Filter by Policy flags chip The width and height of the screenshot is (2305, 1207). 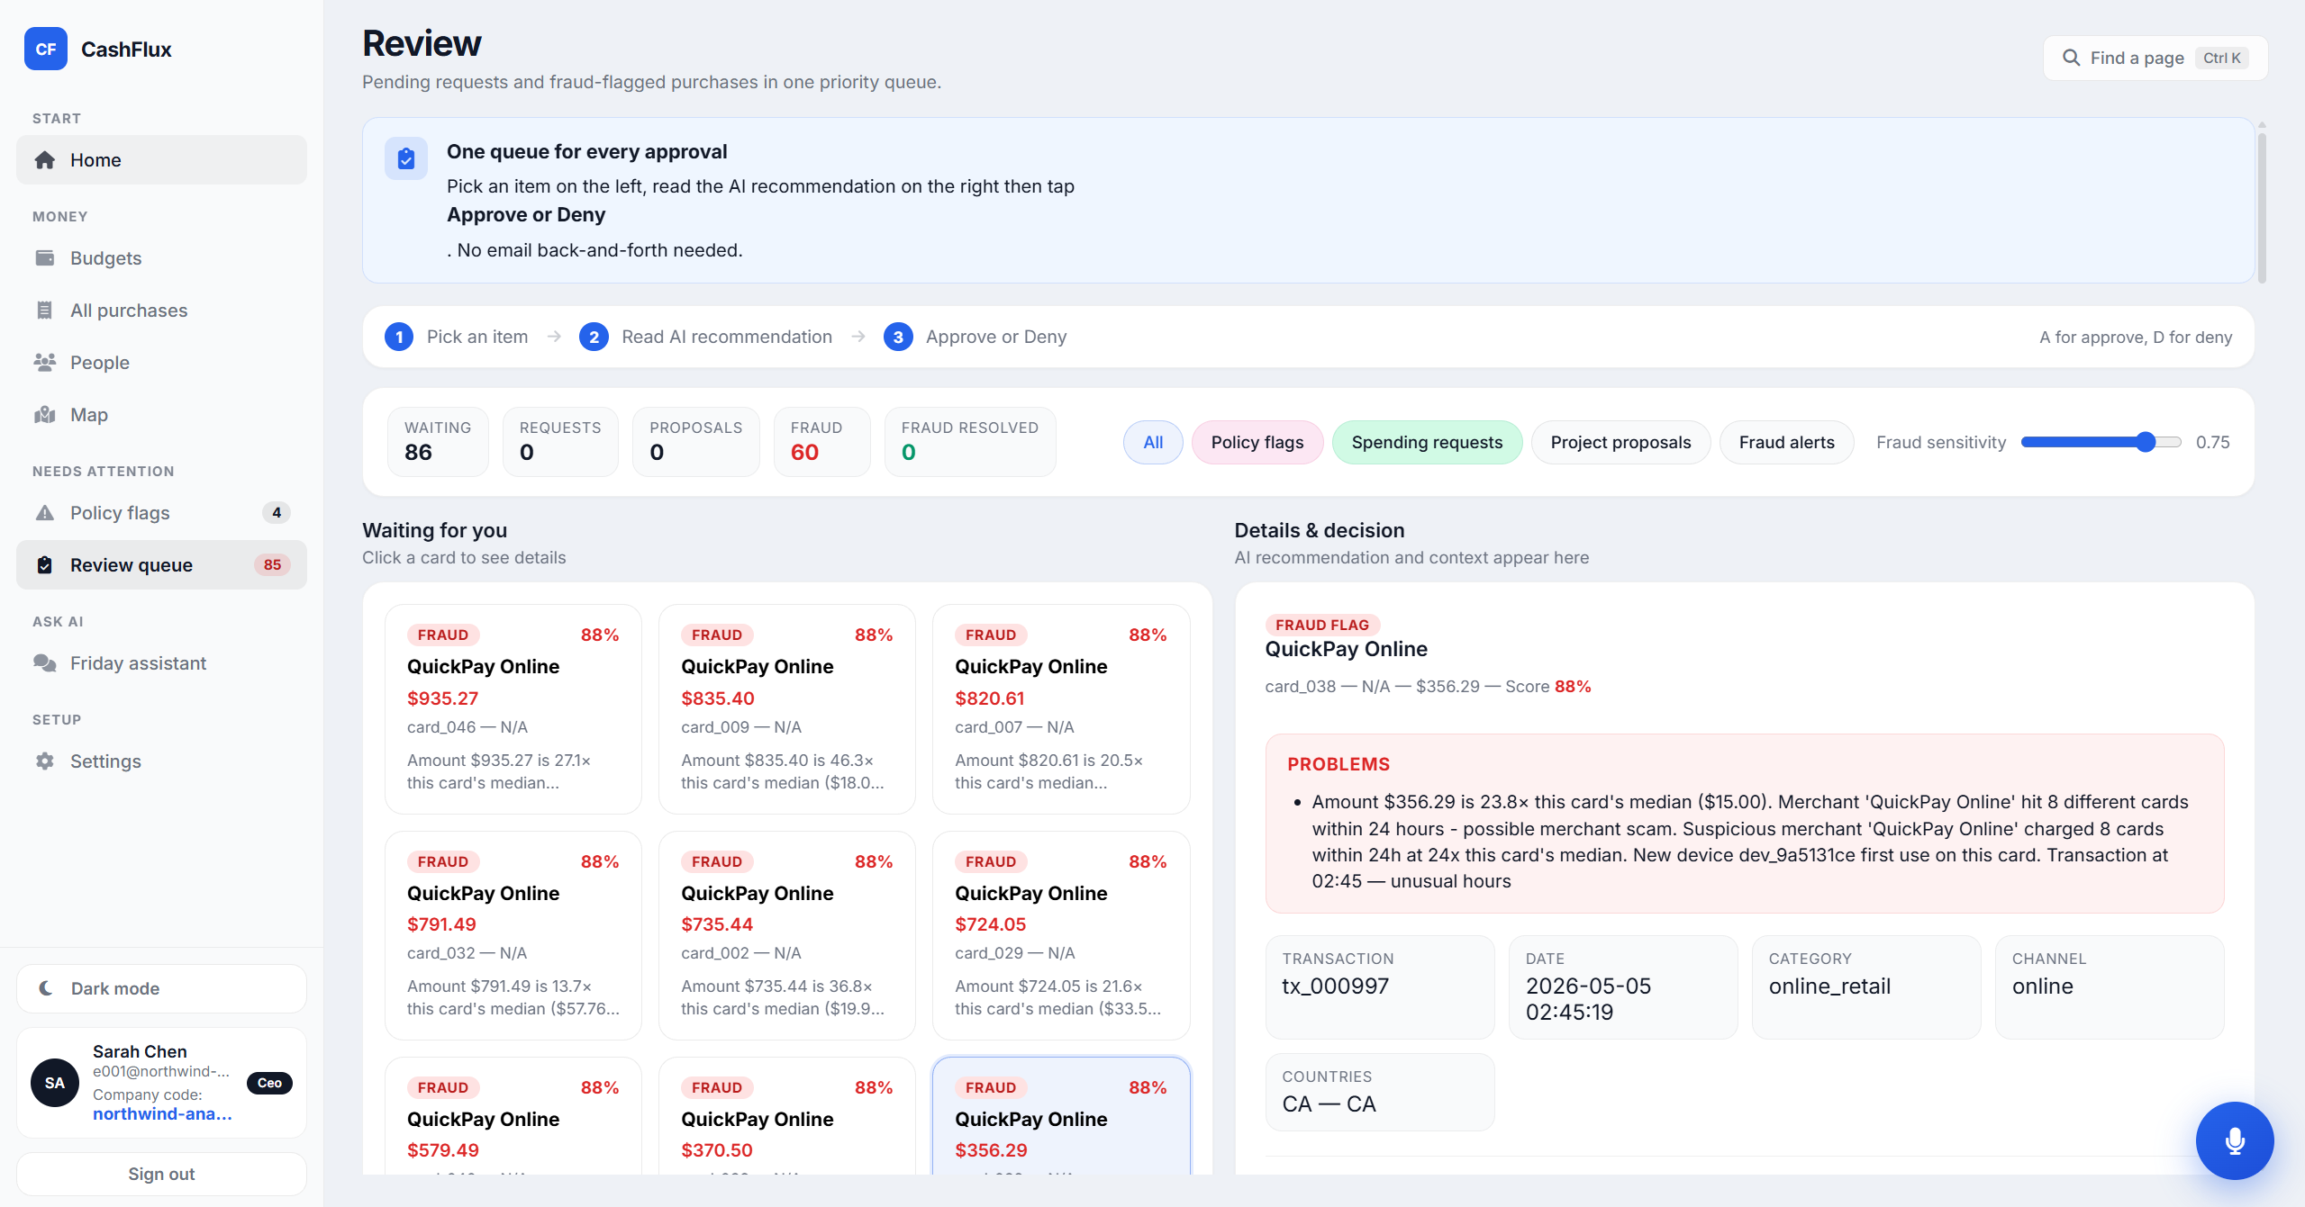point(1257,442)
